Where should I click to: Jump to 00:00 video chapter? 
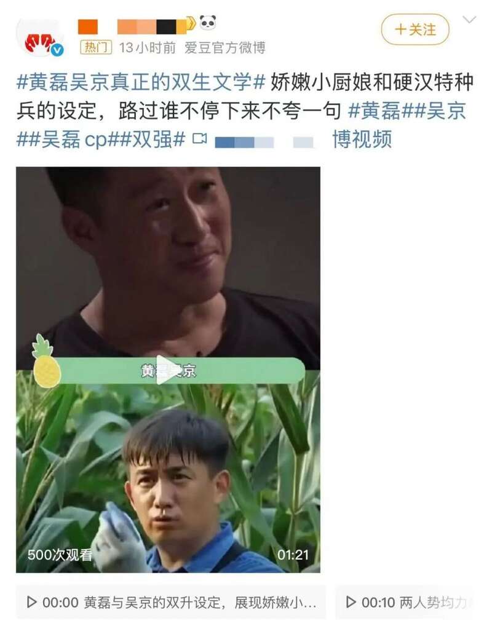171,602
